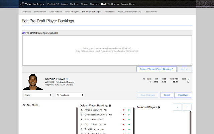Open the Yahoo Fantasy dropdown chevron
Viewport: 214px width, 134px height.
43,4
